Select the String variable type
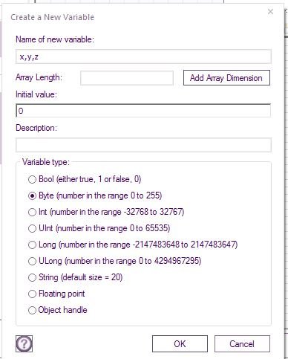Image resolution: width=288 pixels, height=359 pixels. point(32,277)
